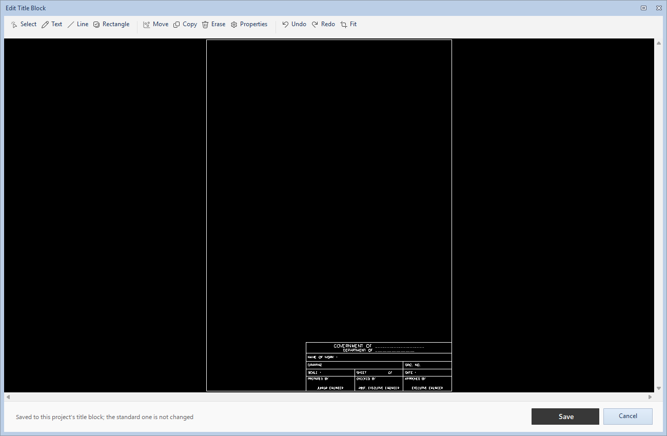Click the "DRG. NO." label
This screenshot has width=667, height=436.
point(413,365)
